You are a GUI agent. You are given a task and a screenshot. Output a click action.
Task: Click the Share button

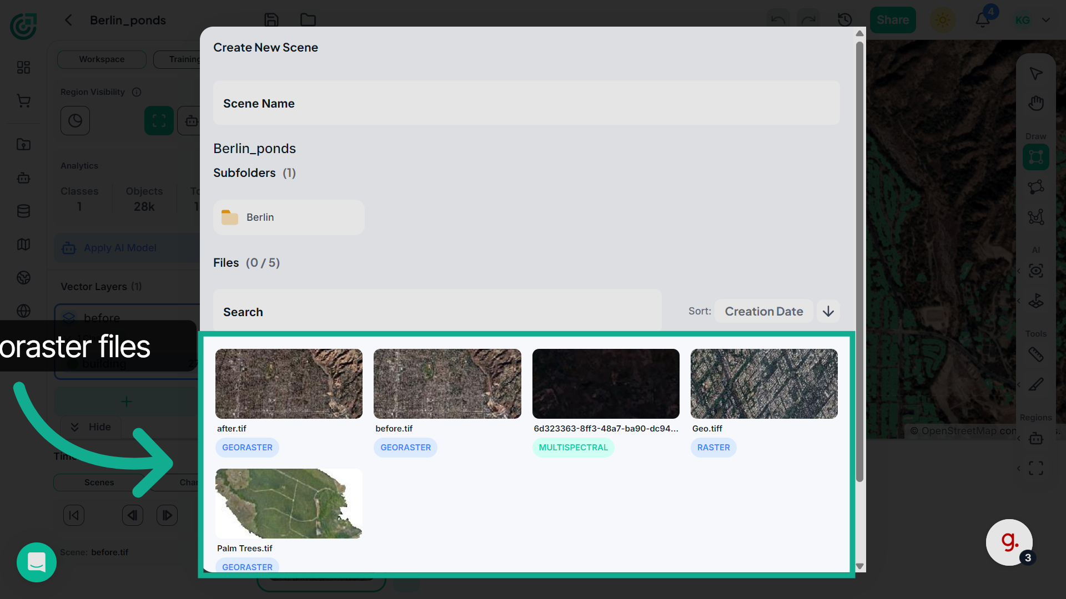[893, 20]
